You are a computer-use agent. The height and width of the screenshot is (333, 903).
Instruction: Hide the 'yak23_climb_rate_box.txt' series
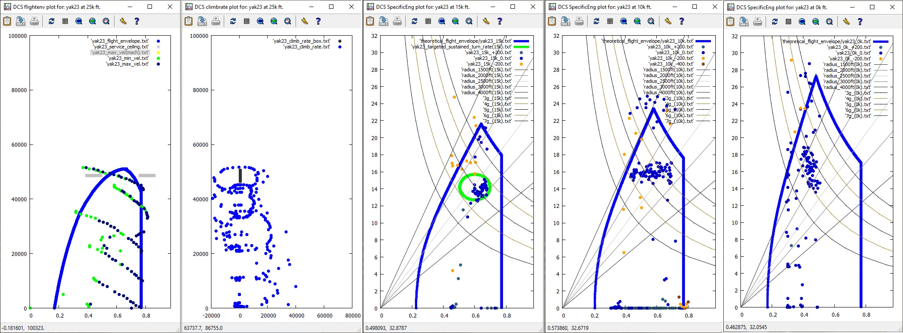tap(301, 41)
